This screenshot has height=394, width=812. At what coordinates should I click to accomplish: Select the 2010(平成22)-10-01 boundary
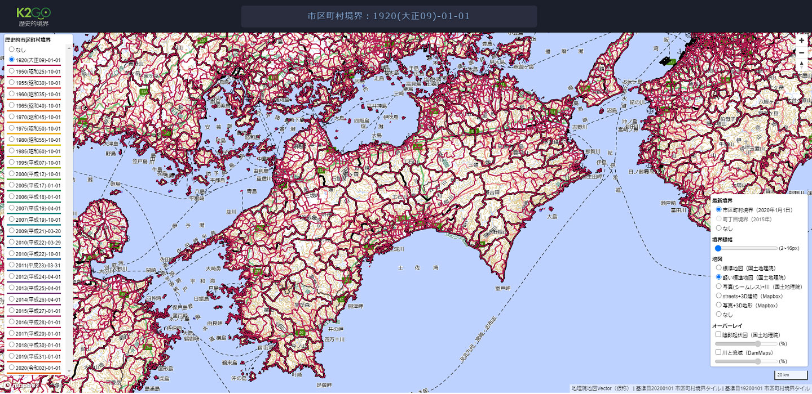point(12,254)
